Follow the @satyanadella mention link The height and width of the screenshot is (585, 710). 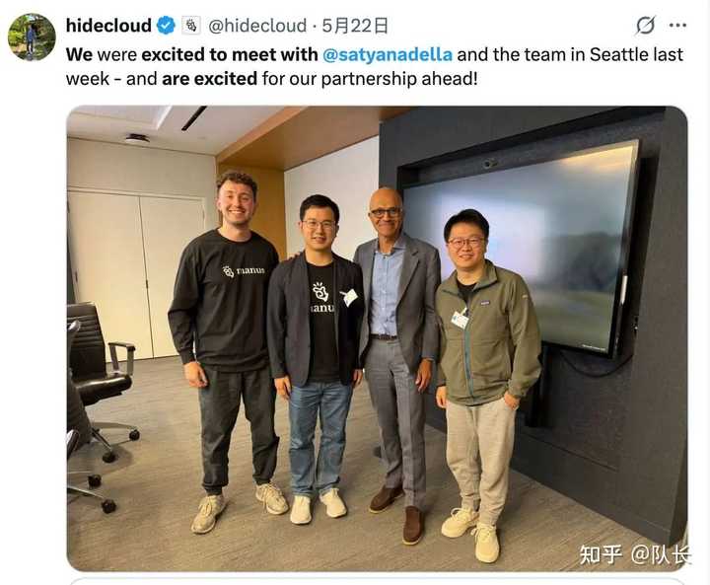pos(388,55)
